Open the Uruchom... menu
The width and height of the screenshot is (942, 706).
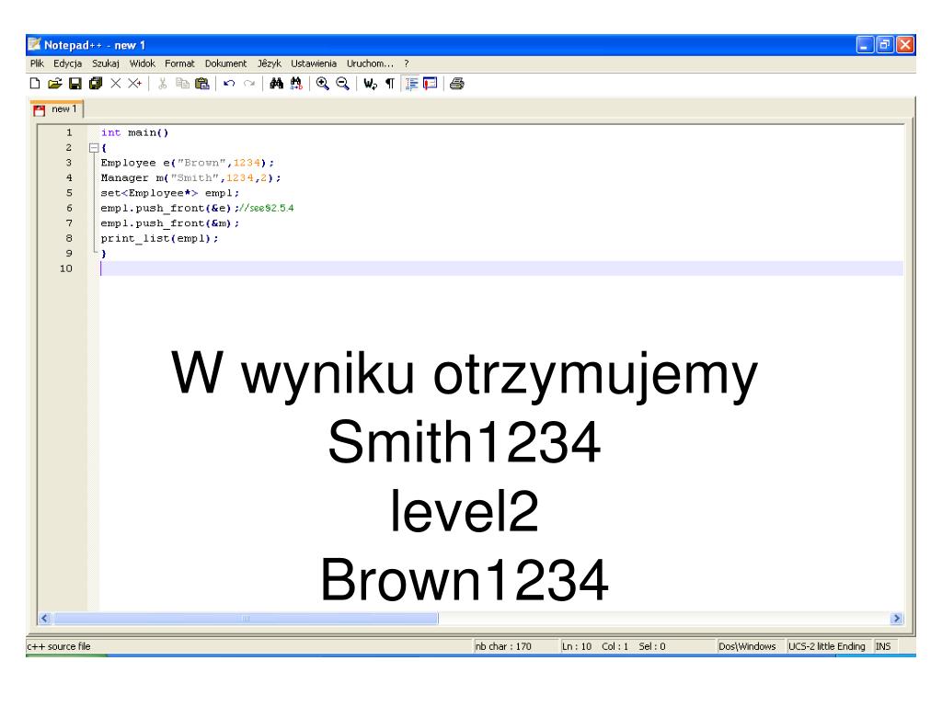370,63
